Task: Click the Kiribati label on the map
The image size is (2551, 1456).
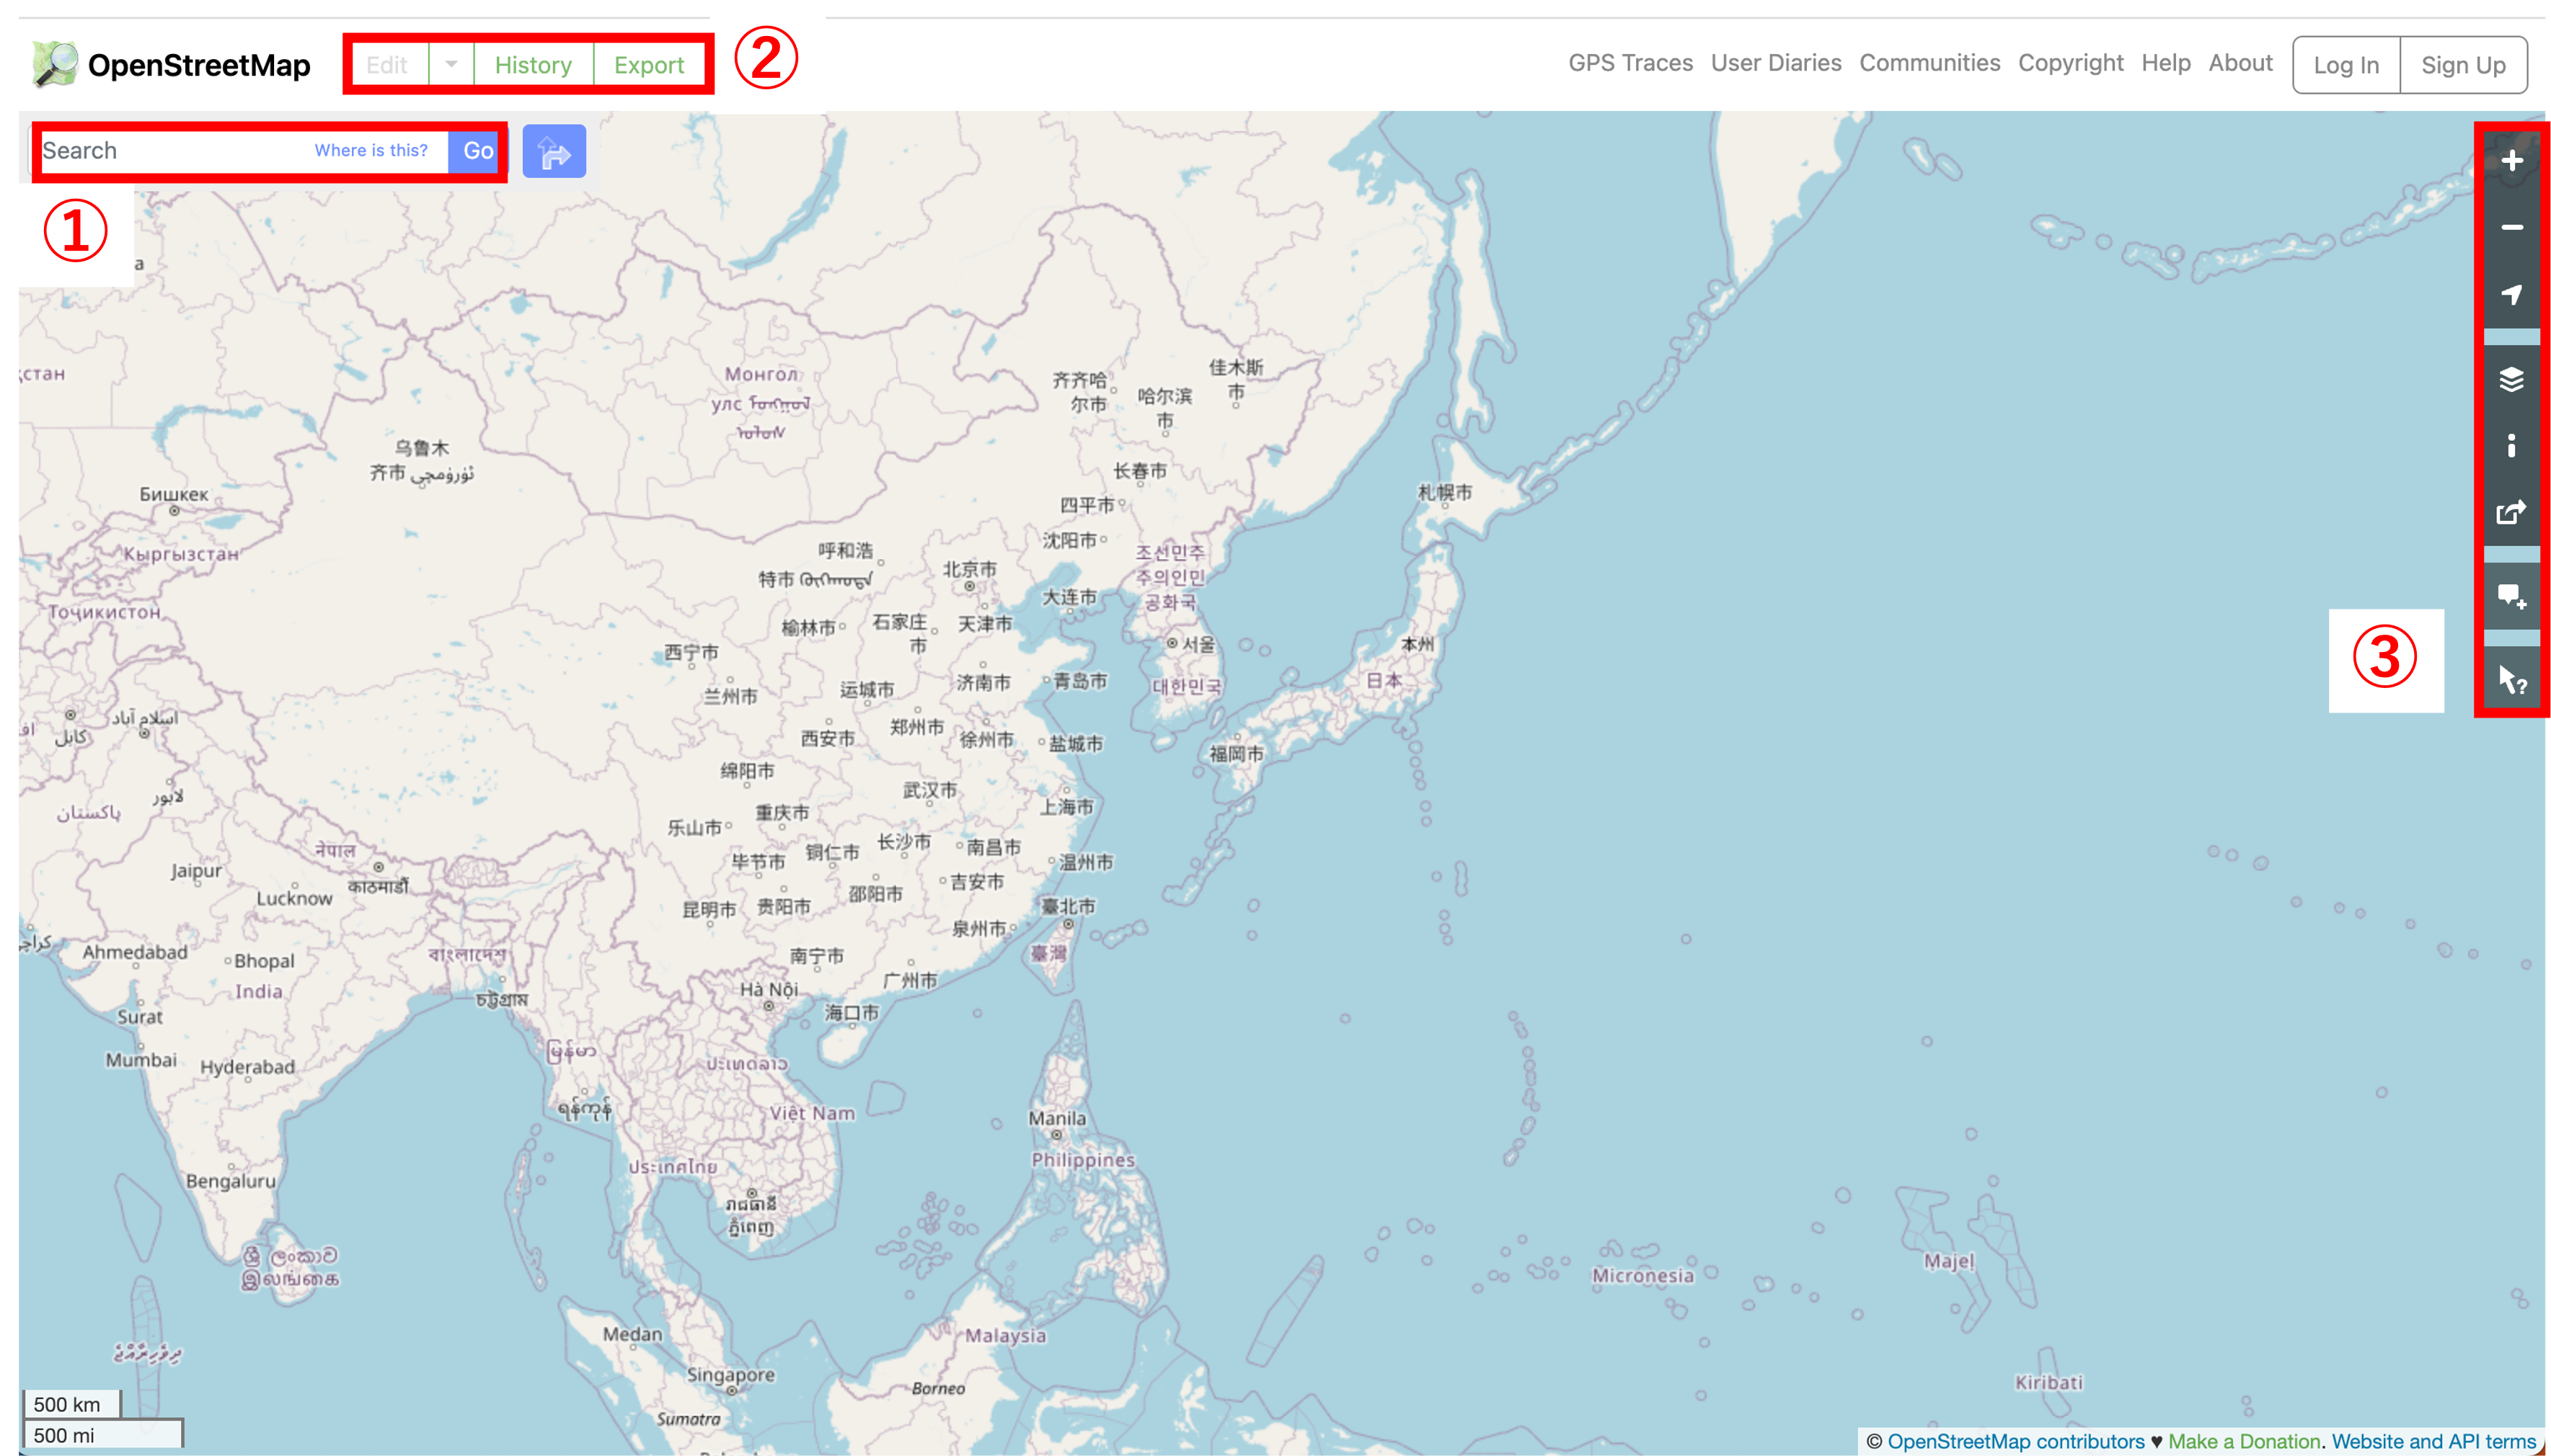Action: 2048,1383
